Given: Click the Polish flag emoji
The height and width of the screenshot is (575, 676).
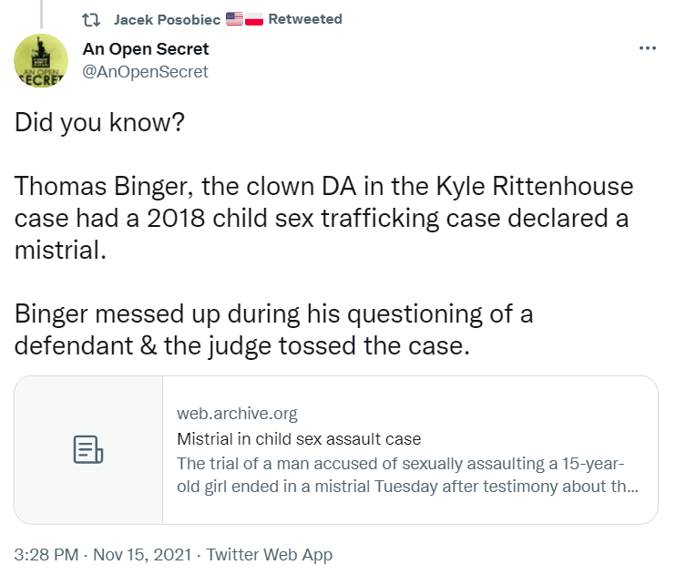Looking at the screenshot, I should (x=254, y=19).
